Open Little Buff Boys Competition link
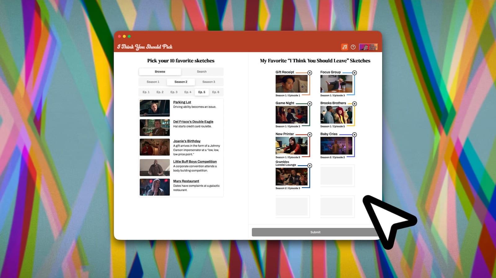 (195, 162)
